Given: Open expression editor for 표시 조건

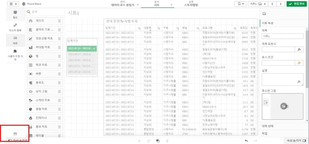Looking at the screenshot, I should point(299,63).
